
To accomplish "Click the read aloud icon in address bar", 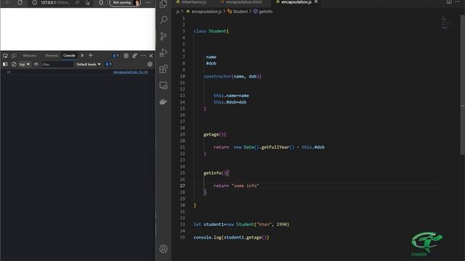I will click(x=78, y=3).
